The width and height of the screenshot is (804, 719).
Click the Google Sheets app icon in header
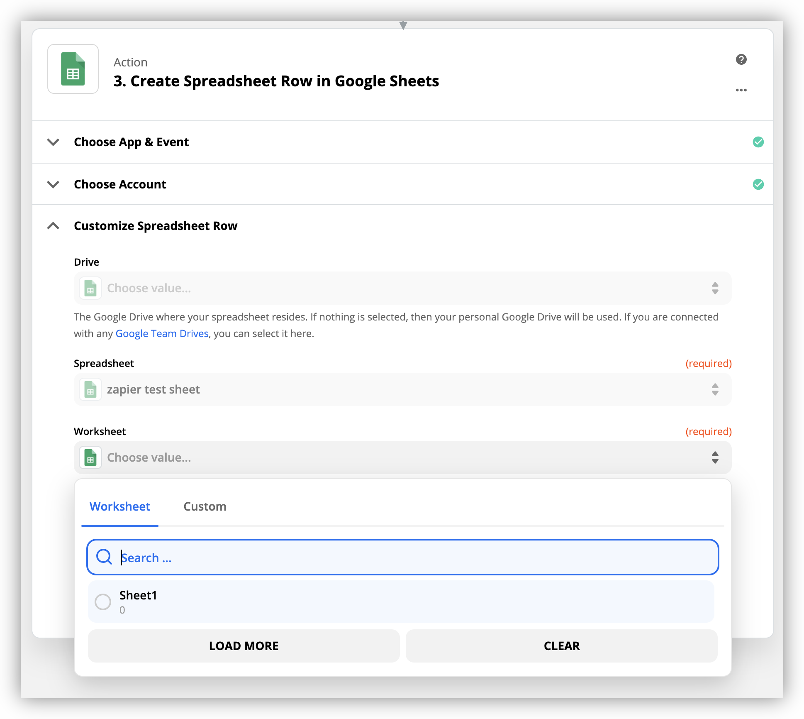coord(73,69)
